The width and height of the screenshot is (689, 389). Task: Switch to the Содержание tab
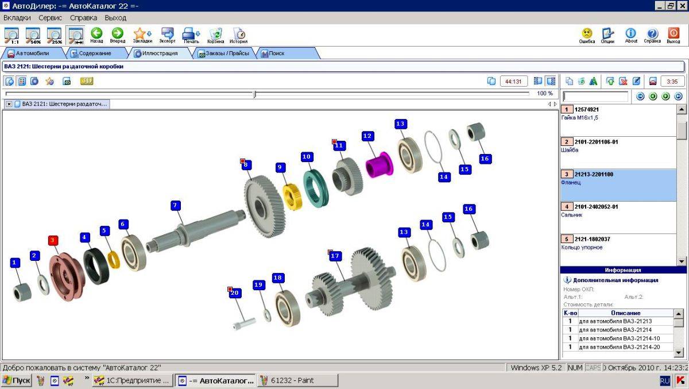[96, 53]
